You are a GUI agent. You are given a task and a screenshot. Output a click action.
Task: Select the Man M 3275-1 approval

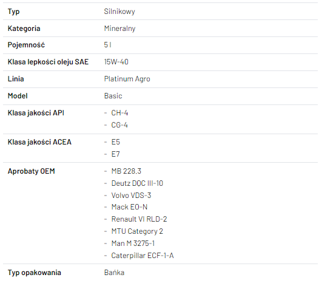[133, 243]
